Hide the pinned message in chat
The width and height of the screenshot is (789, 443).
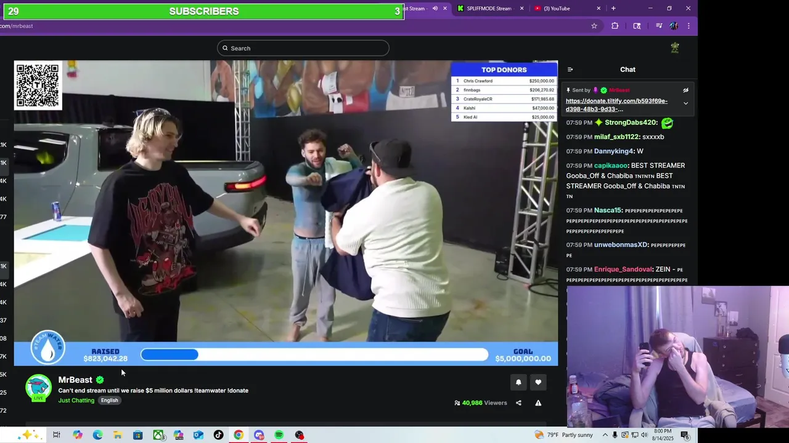click(685, 90)
